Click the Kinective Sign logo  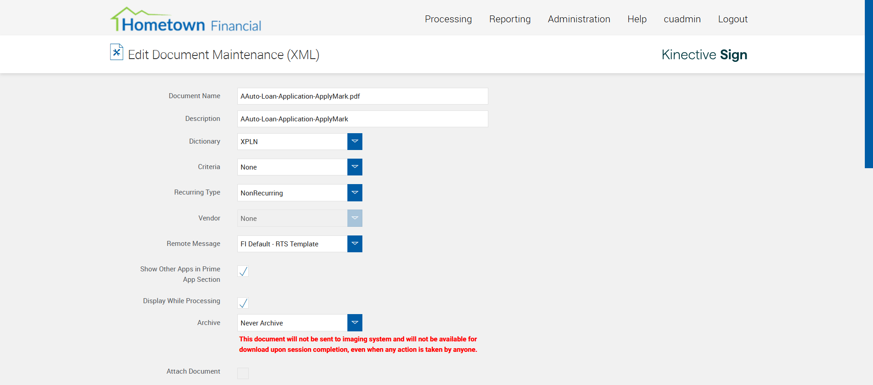point(704,55)
